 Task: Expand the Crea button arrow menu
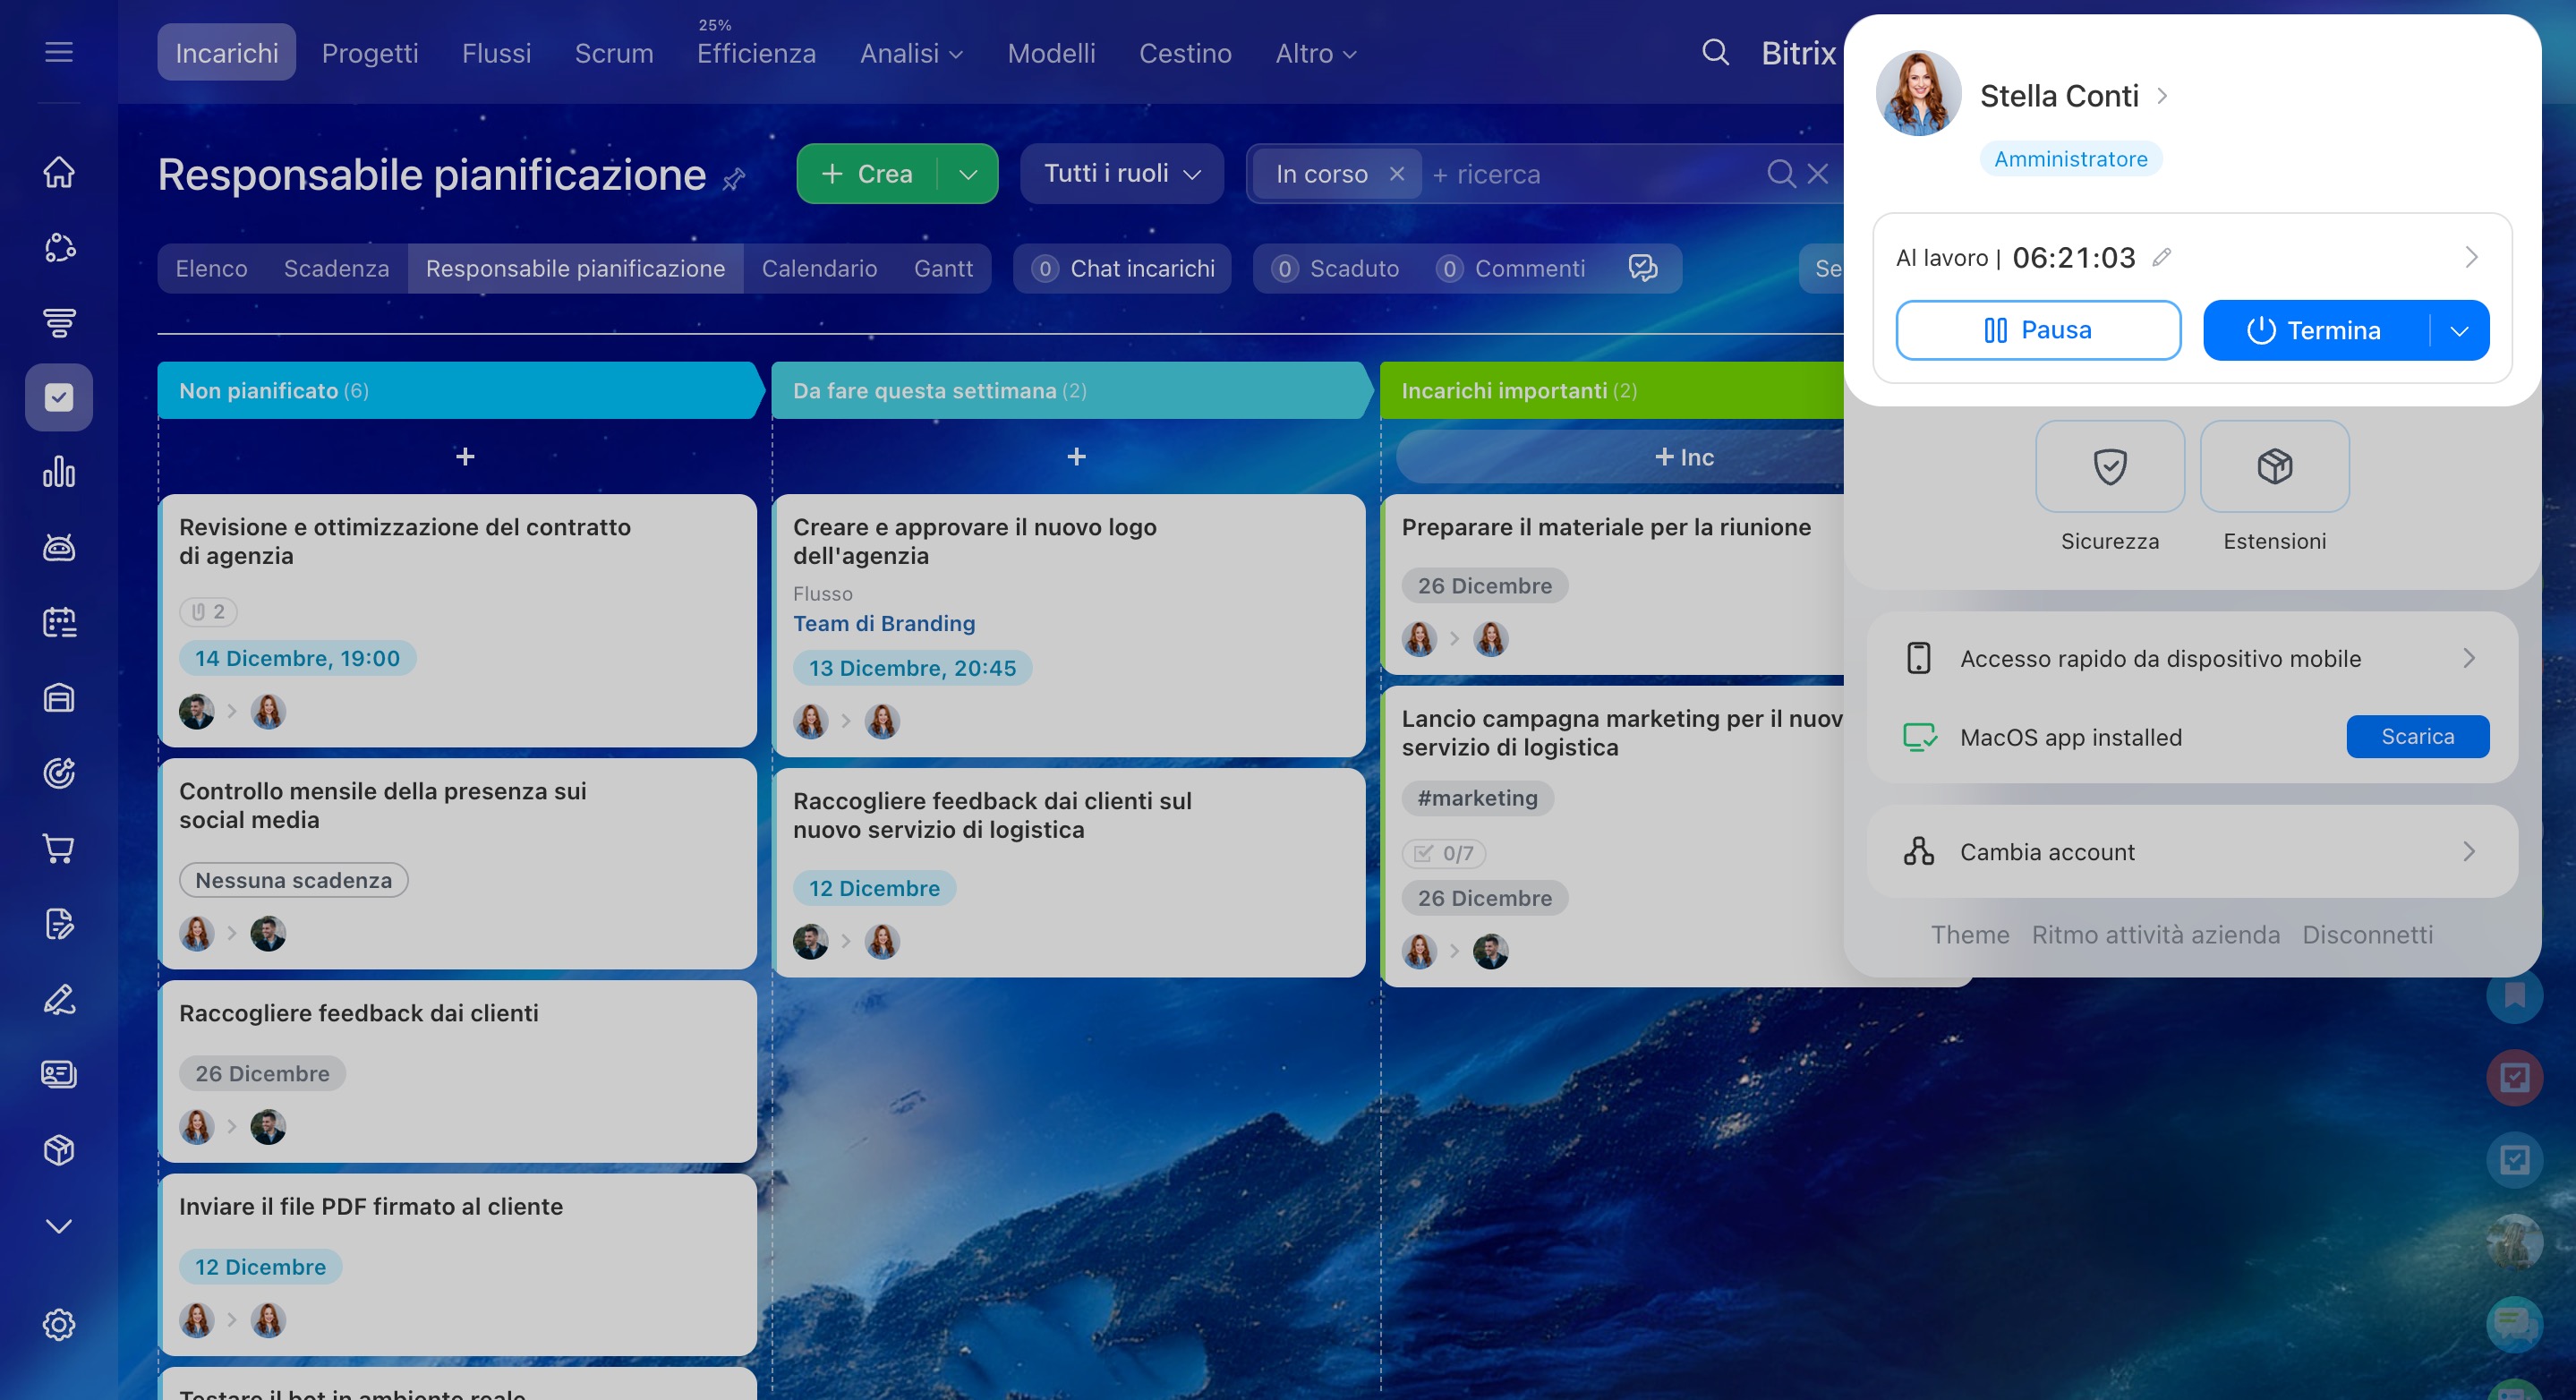click(967, 174)
